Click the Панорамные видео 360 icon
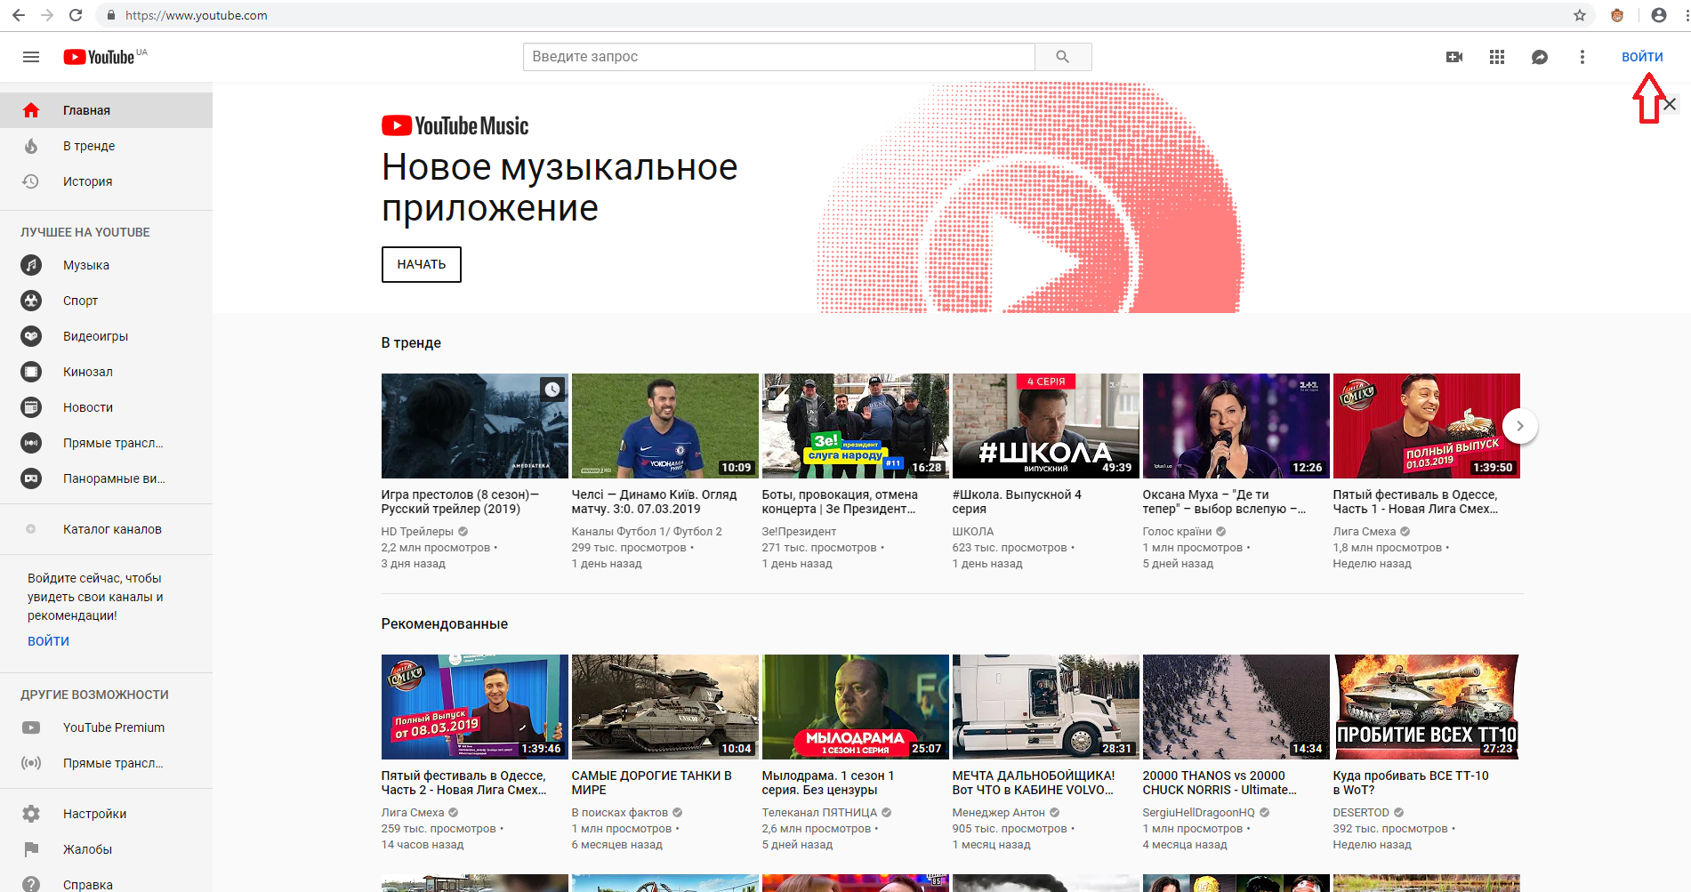1691x892 pixels. coord(31,478)
